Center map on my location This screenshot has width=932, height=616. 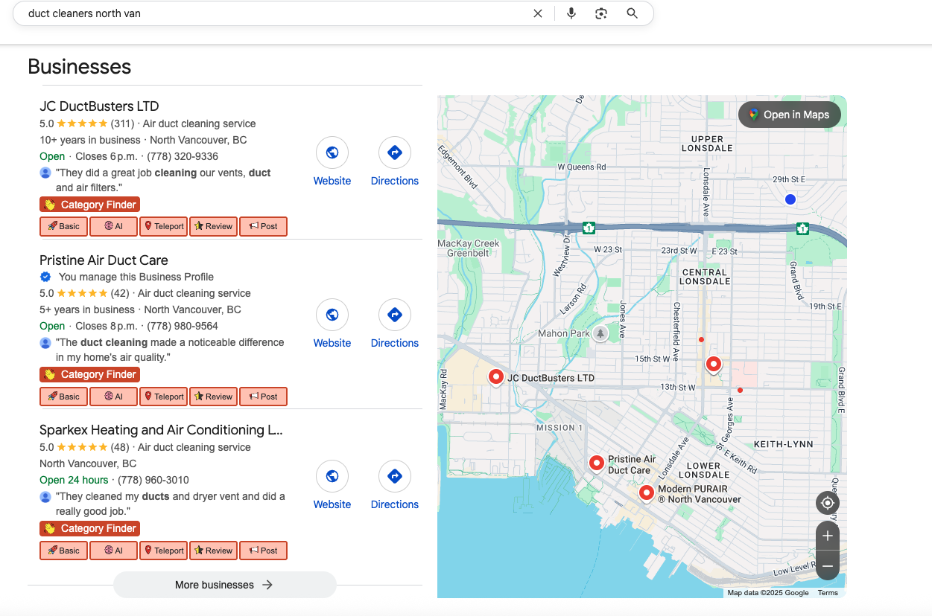coord(828,504)
